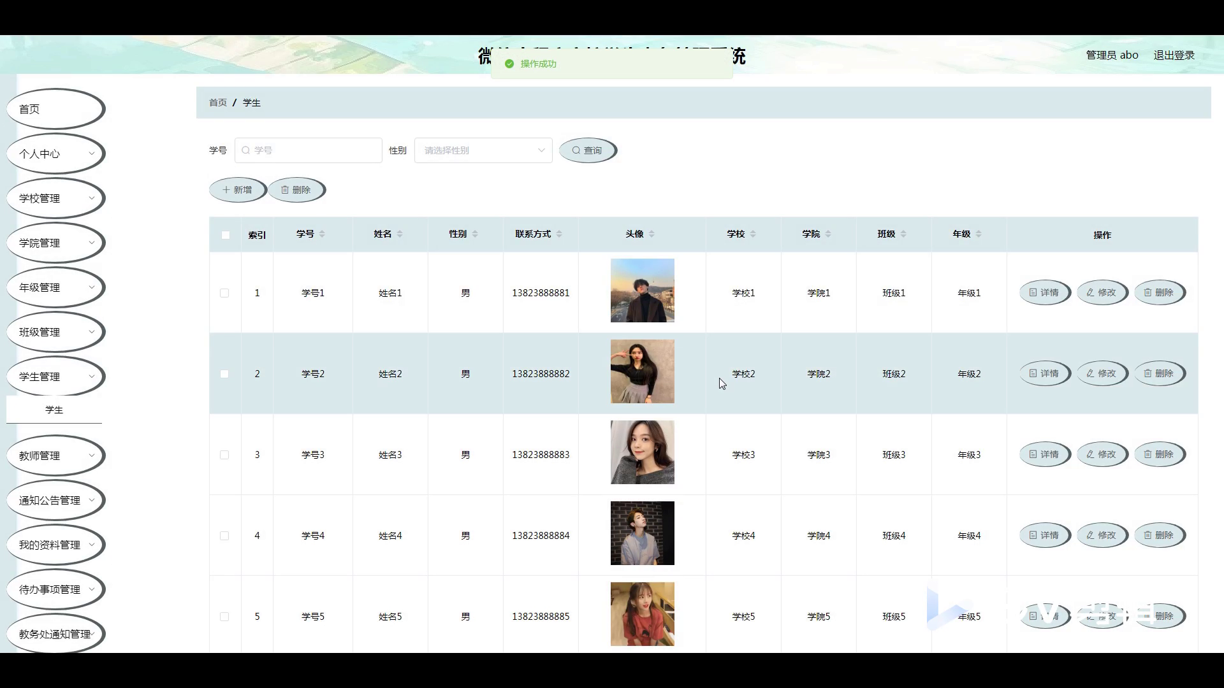1224x688 pixels.
Task: Open 教师管理 sidebar menu
Action: [55, 455]
